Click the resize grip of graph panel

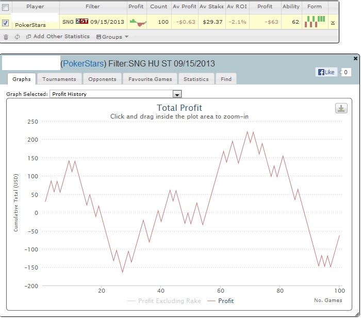357,314
